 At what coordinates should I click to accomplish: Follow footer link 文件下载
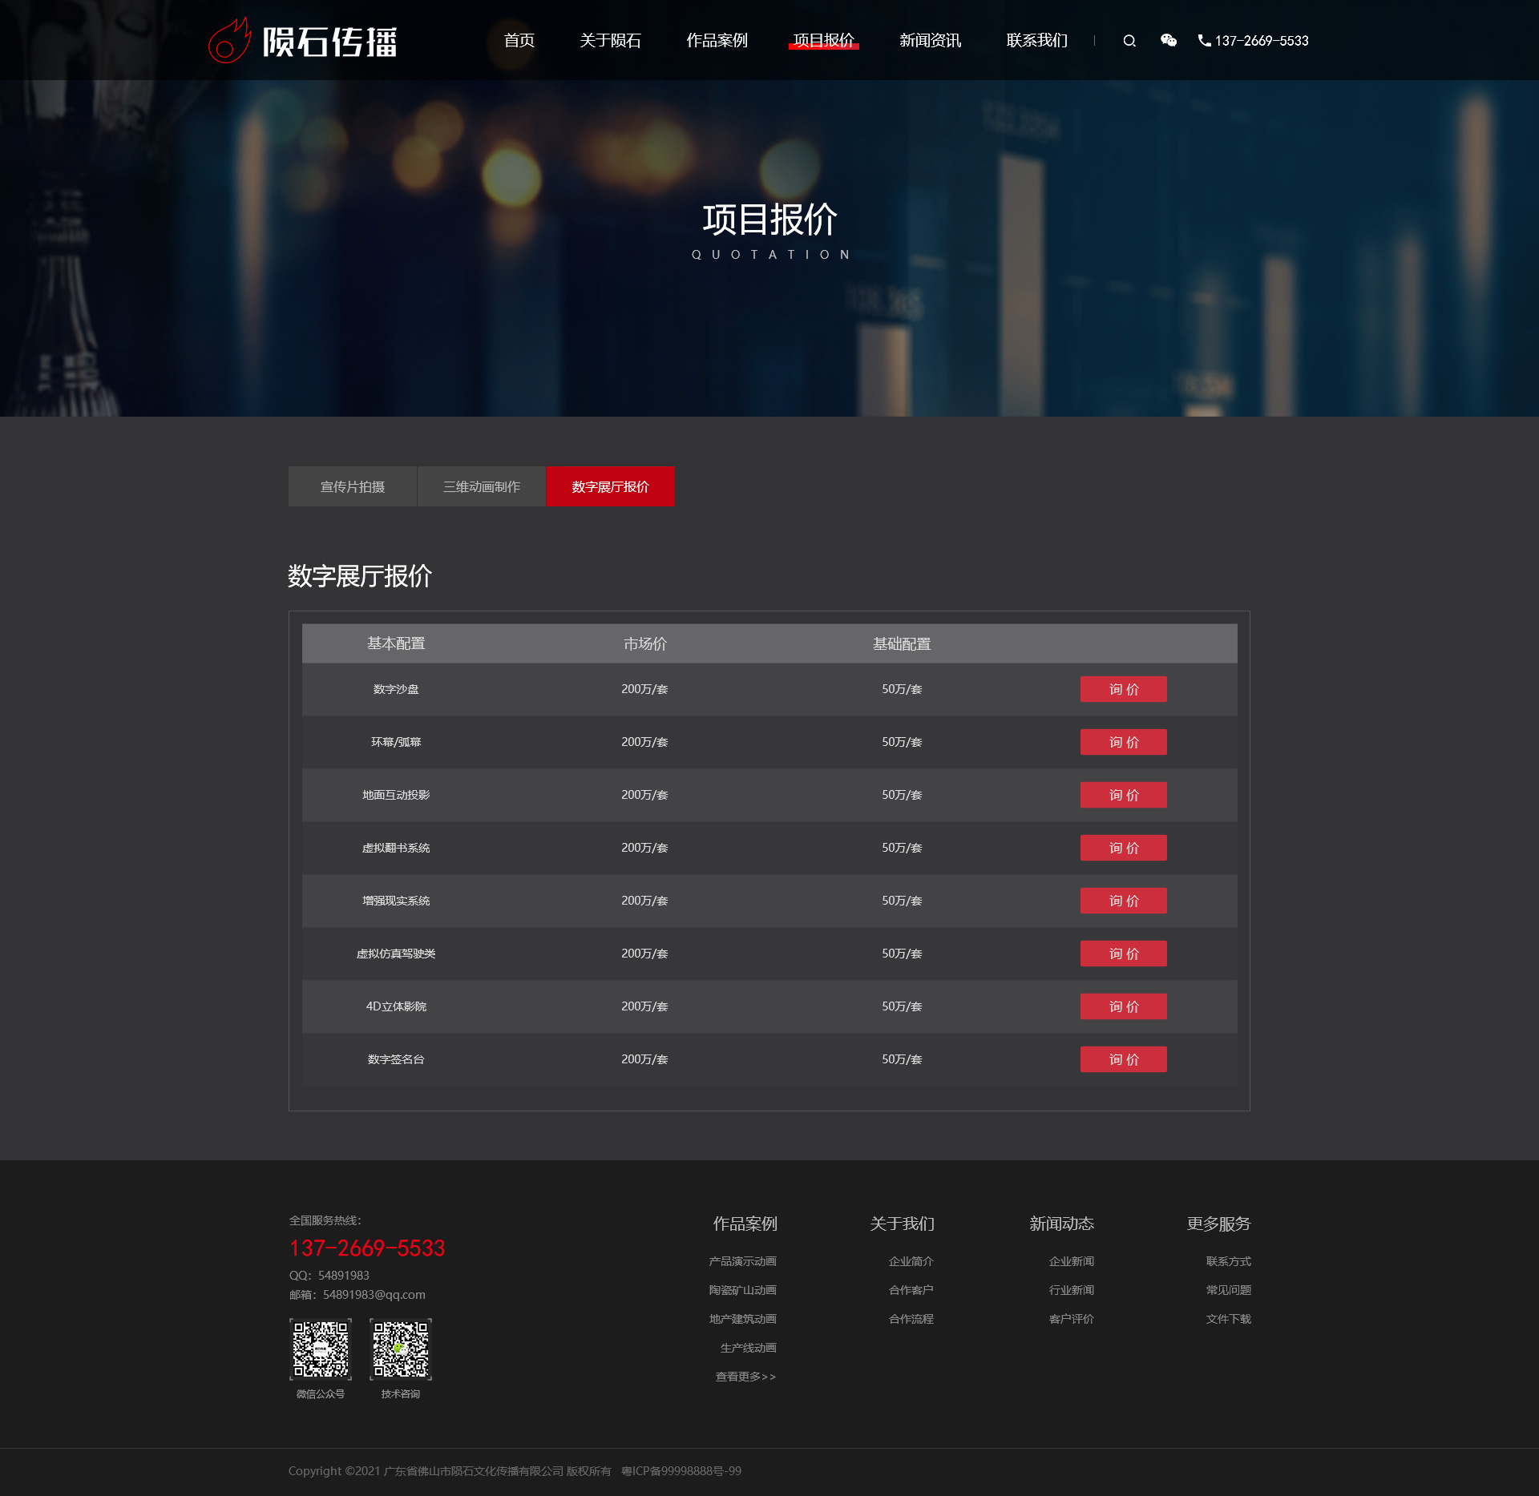[1228, 1319]
